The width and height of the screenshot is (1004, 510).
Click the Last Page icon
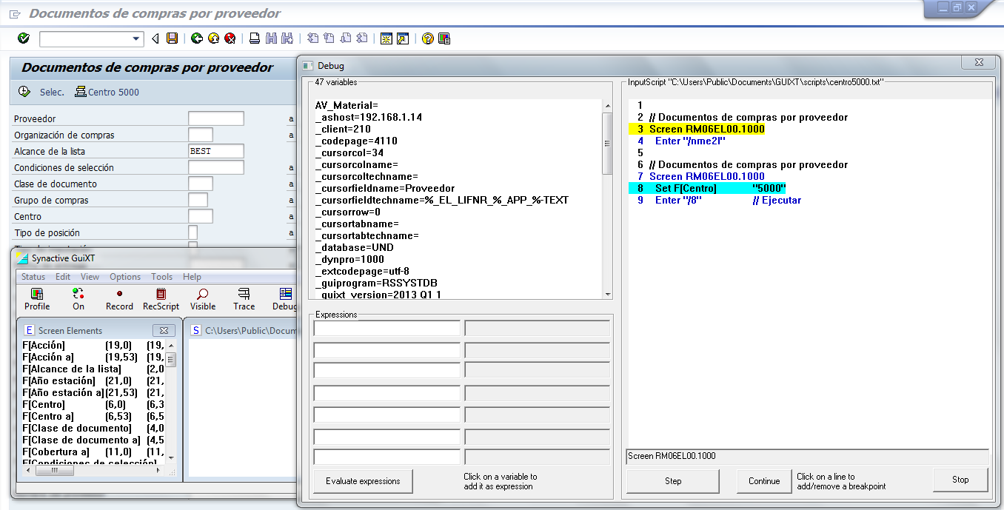click(x=361, y=38)
